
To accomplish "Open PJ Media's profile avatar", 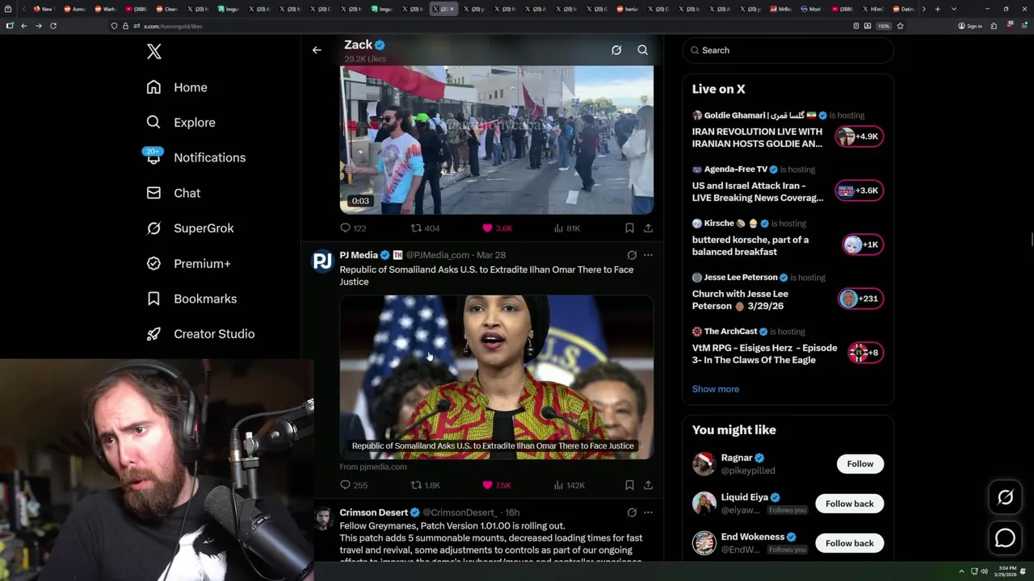I will [x=322, y=261].
